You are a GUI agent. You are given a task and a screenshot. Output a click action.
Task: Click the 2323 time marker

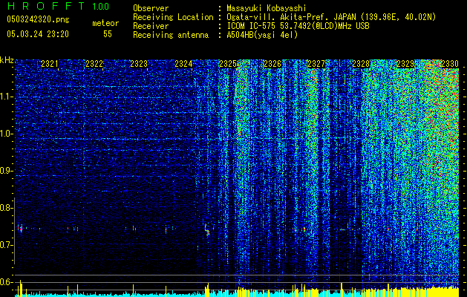(139, 64)
